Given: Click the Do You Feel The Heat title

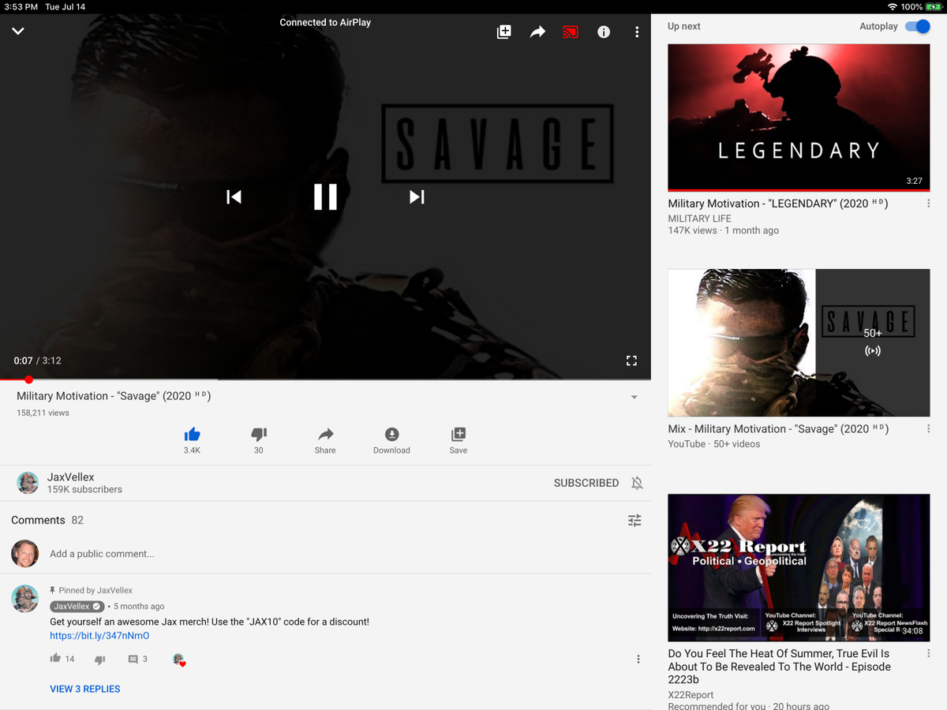Looking at the screenshot, I should 779,667.
